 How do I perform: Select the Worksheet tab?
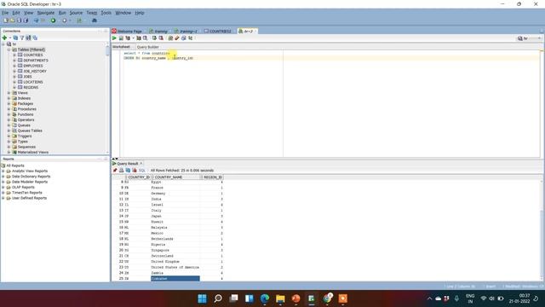pyautogui.click(x=121, y=47)
